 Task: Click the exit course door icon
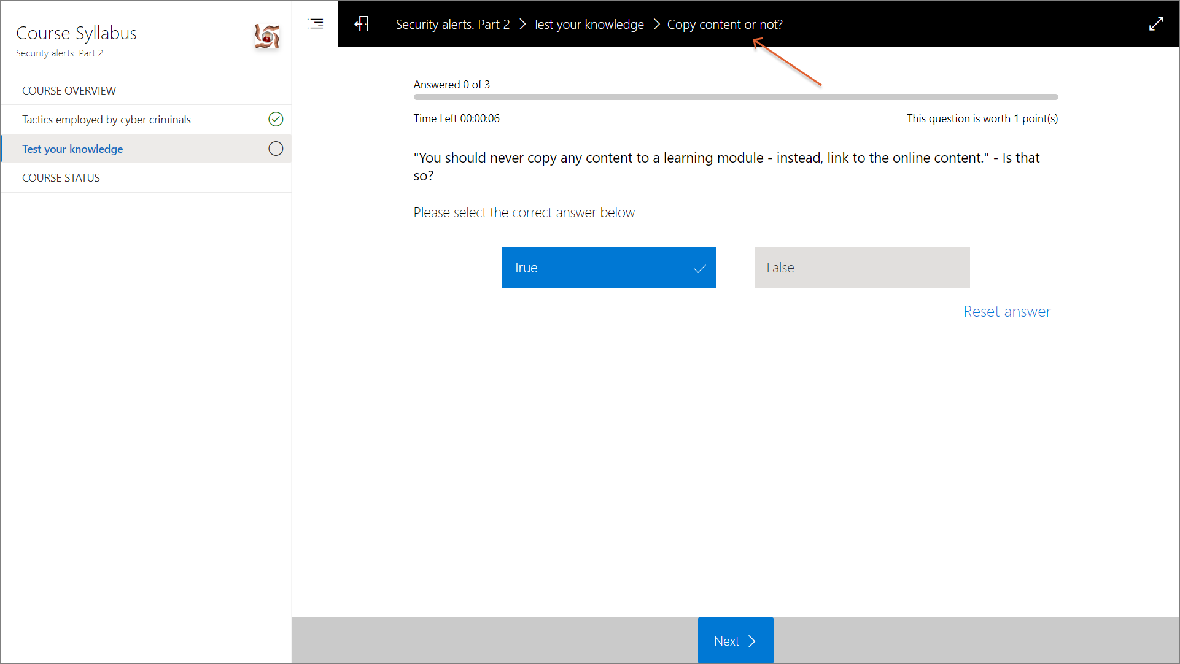tap(362, 24)
